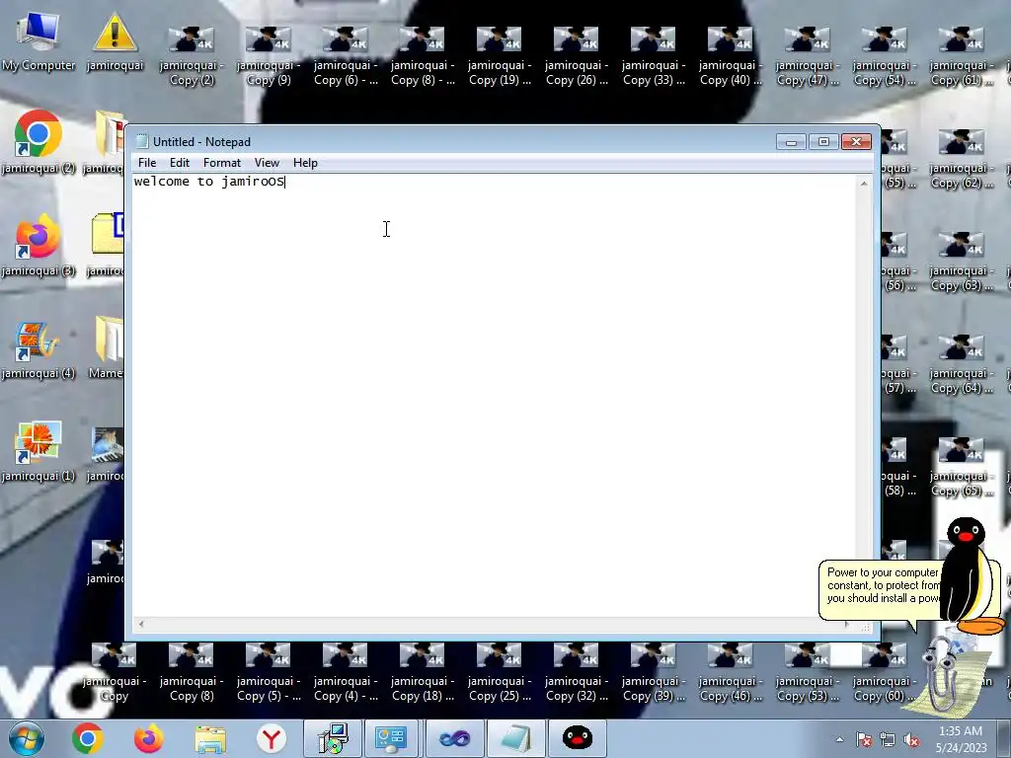
Task: Close the Untitled - Notepad window
Action: [856, 142]
